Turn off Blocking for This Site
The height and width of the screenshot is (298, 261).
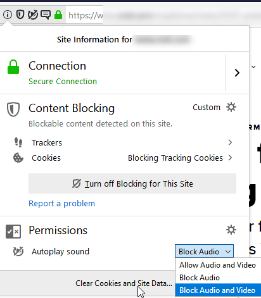tap(132, 183)
